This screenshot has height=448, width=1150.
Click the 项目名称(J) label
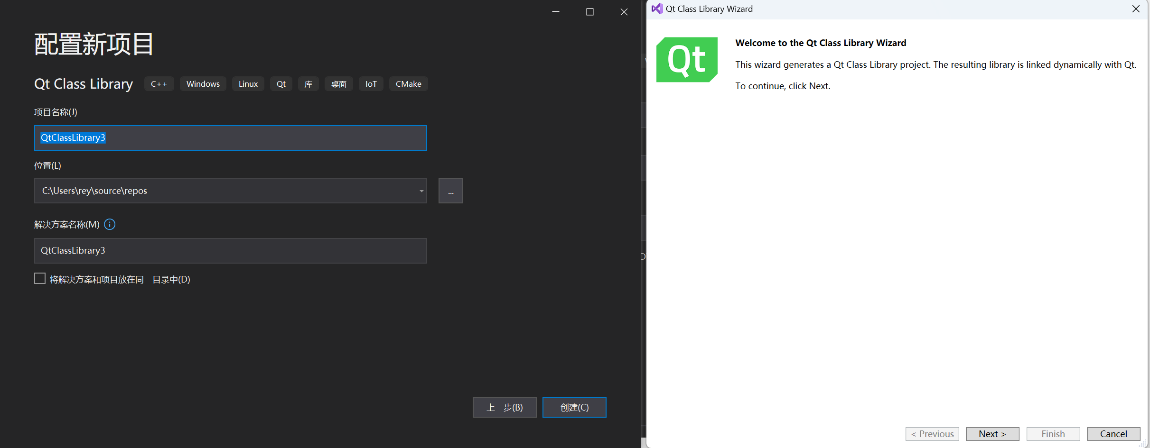pos(56,112)
